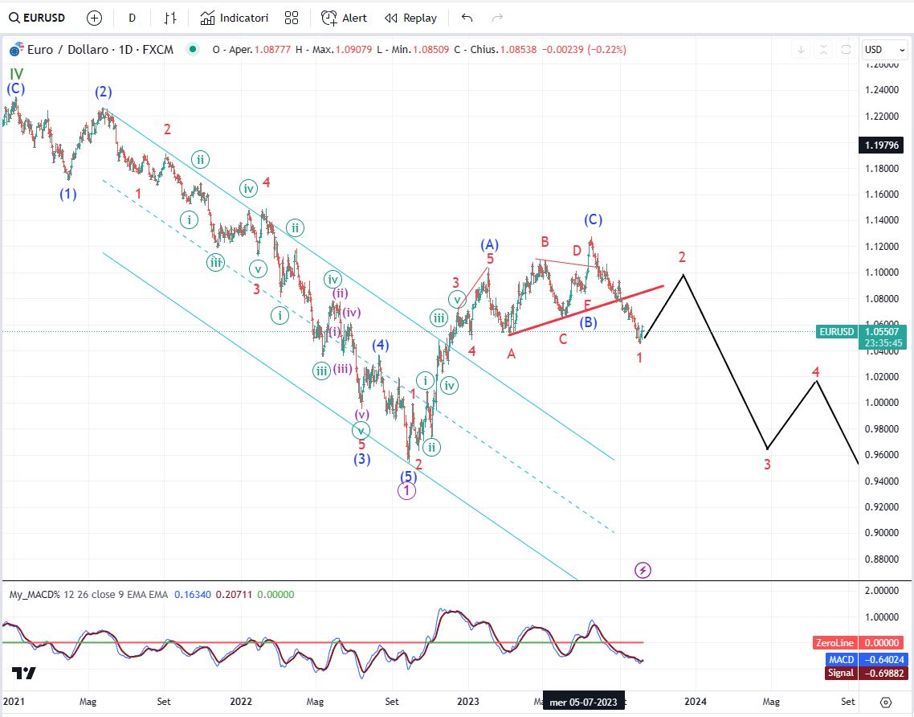
Task: Click the collapse pane arrows icon
Action: (x=823, y=50)
